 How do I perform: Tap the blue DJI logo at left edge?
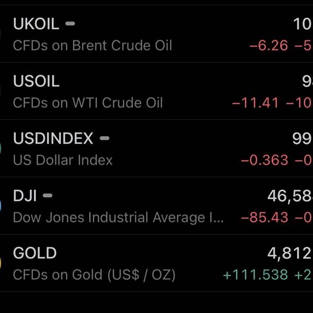coord(1,205)
